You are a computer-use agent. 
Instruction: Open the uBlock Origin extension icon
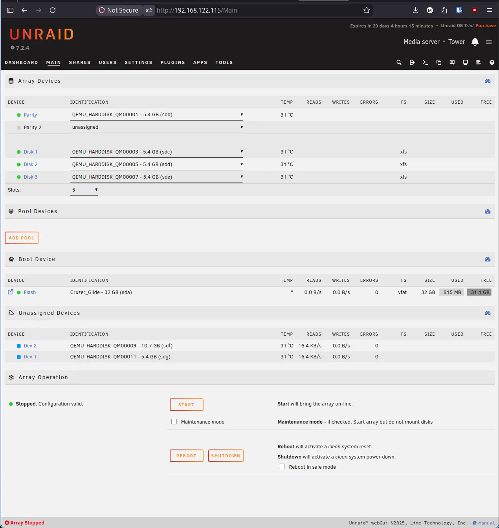[475, 10]
